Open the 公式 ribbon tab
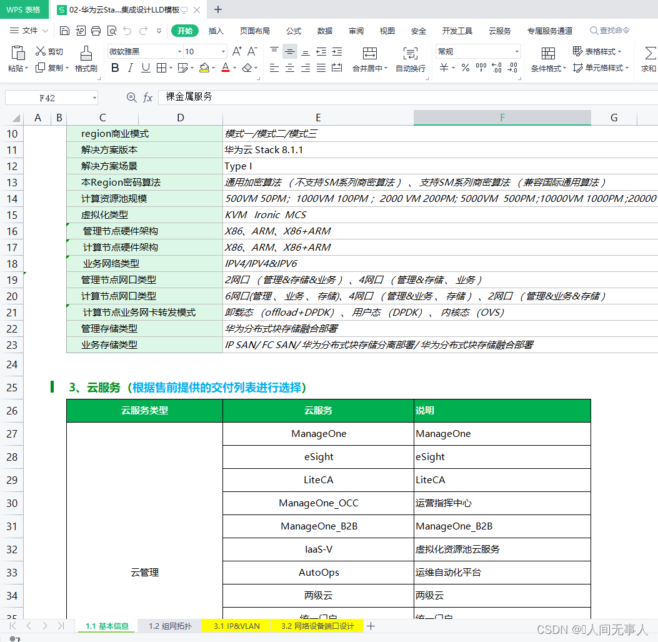The width and height of the screenshot is (658, 642). (x=294, y=31)
